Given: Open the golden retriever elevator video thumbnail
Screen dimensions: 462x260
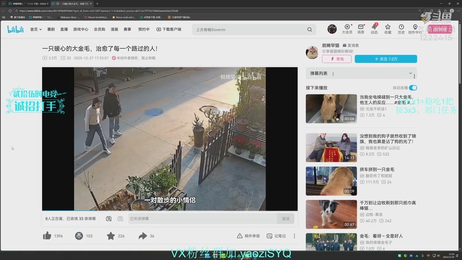Looking at the screenshot, I should point(331,109).
